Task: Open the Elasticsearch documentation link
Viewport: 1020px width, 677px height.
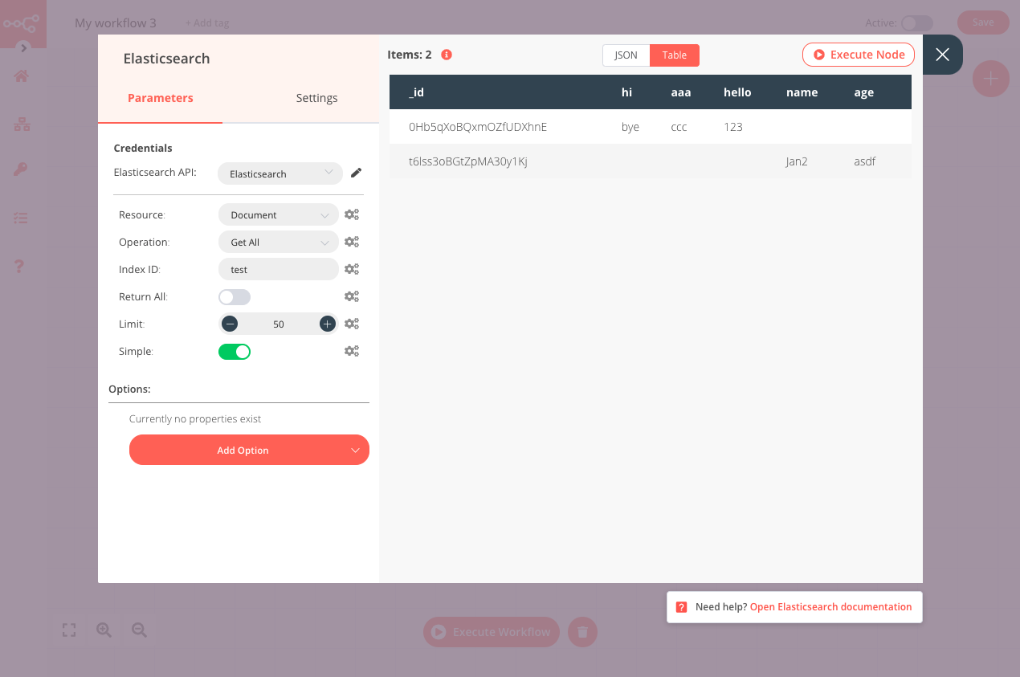Action: 830,606
